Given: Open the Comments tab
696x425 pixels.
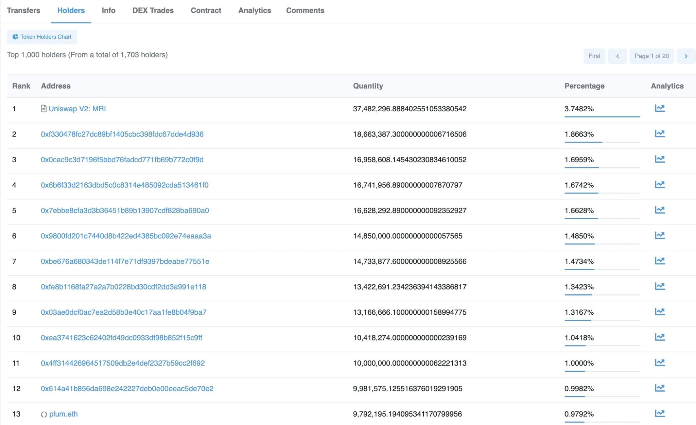Looking at the screenshot, I should [x=305, y=11].
